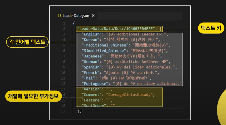The height and width of the screenshot is (125, 226).
Task: Click the "Feature" key
Action: (x=92, y=100)
